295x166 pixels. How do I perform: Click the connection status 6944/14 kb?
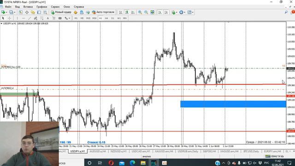(275, 156)
